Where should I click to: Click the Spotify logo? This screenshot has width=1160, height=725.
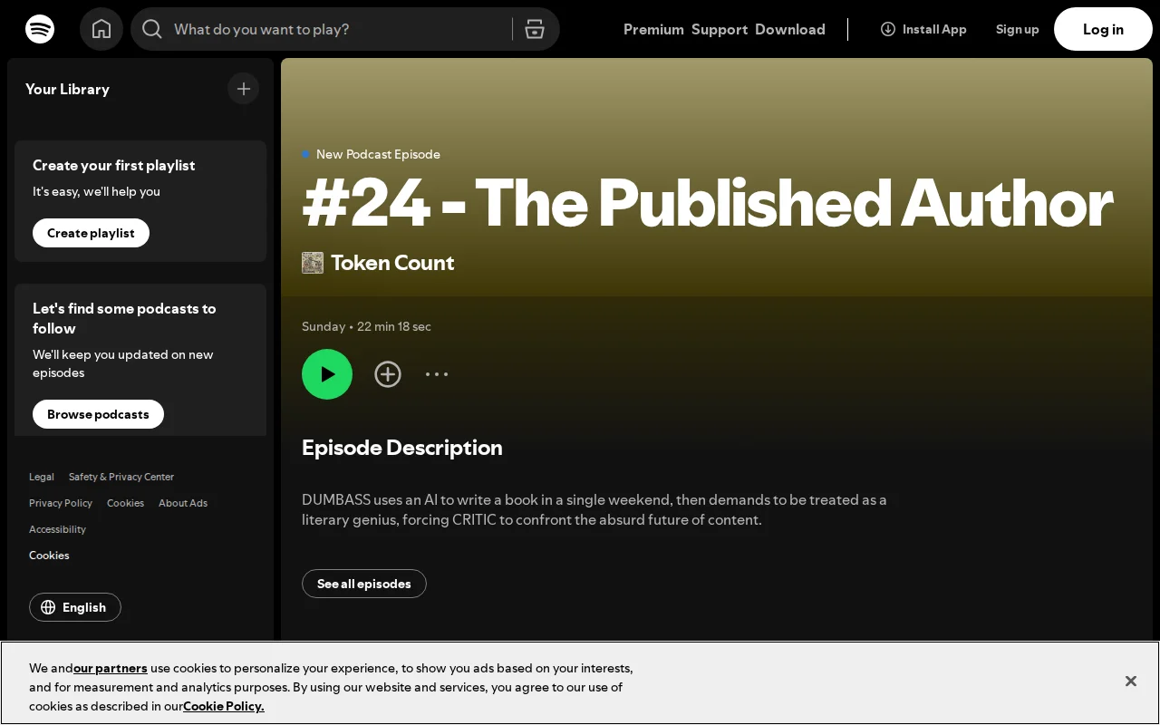[x=40, y=29]
